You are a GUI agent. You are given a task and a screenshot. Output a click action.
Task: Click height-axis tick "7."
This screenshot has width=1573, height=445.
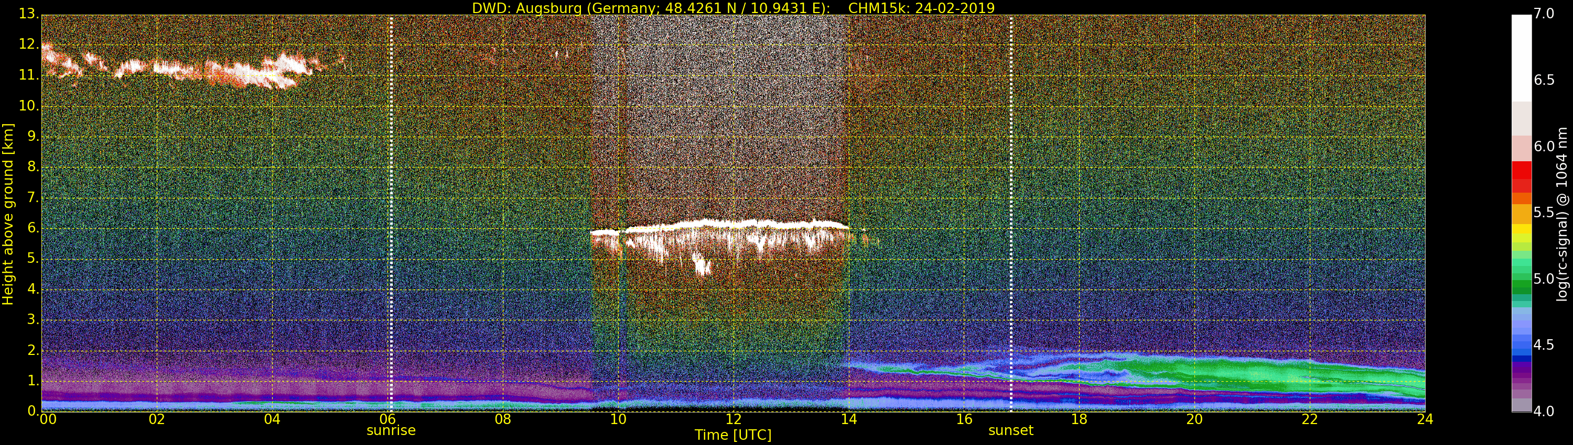[33, 197]
